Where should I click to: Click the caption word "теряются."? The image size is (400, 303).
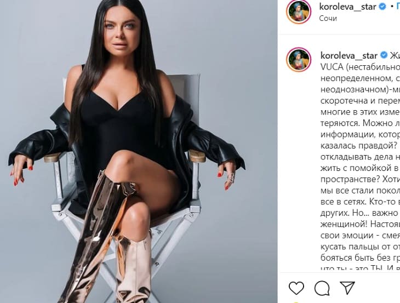click(340, 123)
